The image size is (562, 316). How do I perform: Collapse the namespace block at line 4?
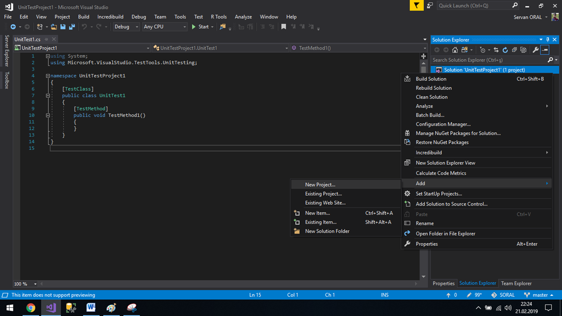click(x=48, y=76)
